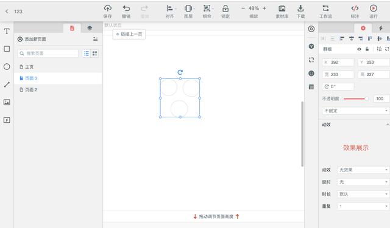The image size is (390, 228).
Task: Click the 高 height field
Action: pyautogui.click(x=374, y=74)
